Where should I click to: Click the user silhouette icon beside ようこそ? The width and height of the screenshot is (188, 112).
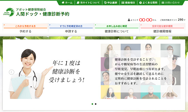(129, 20)
